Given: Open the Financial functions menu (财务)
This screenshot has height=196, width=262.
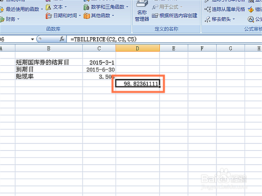Looking at the screenshot, I should [x=10, y=19].
